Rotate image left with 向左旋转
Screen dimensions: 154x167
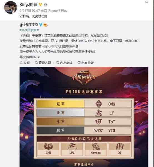coord(64,62)
